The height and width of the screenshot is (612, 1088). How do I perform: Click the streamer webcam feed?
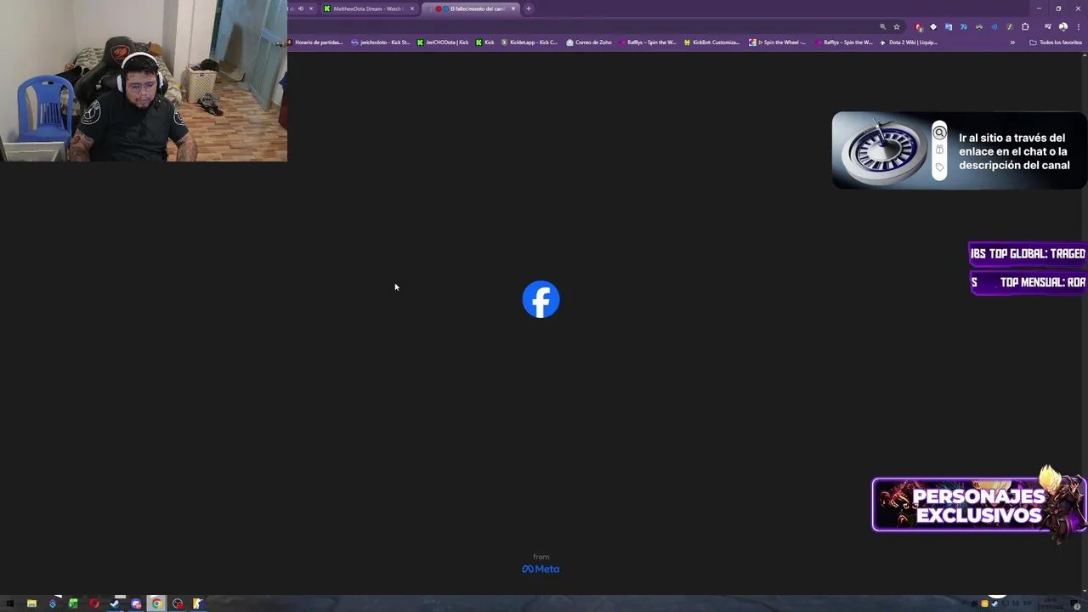point(144,81)
